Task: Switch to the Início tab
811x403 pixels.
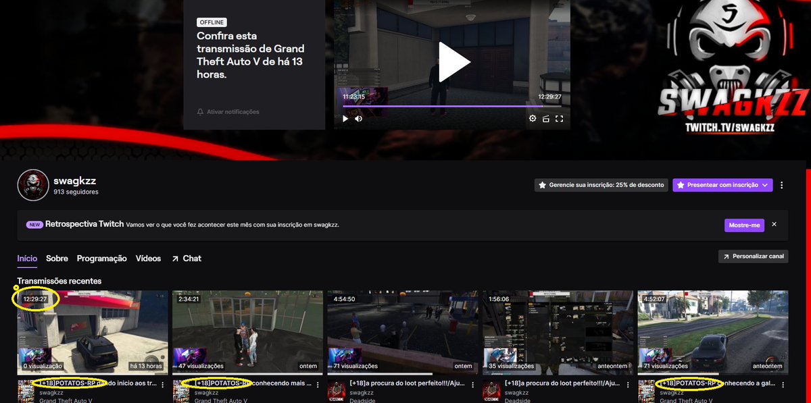Action: pyautogui.click(x=28, y=259)
